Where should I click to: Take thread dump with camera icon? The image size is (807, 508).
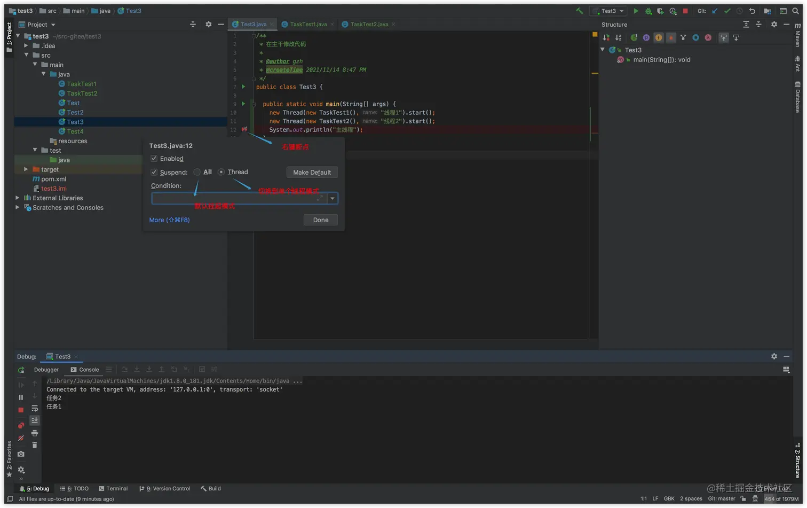pos(21,454)
